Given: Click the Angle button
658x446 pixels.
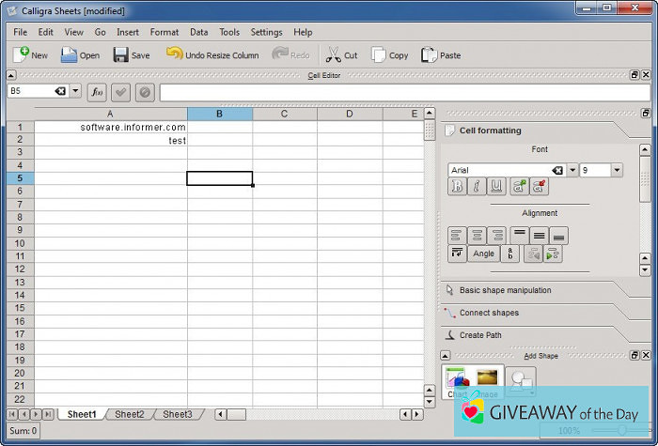Looking at the screenshot, I should [x=483, y=254].
